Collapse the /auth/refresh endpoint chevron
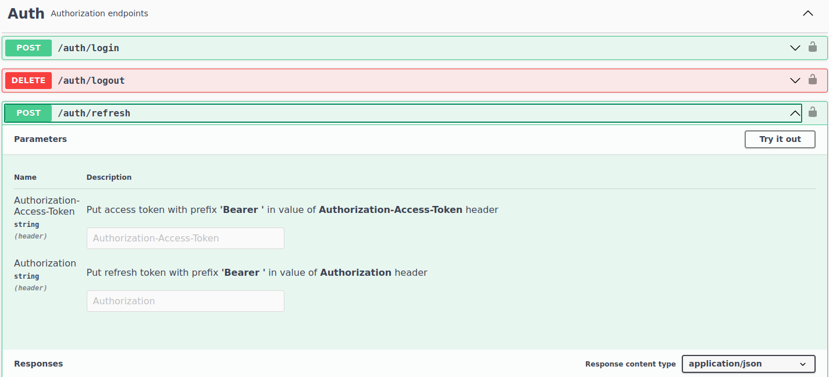The width and height of the screenshot is (829, 377). pyautogui.click(x=795, y=113)
